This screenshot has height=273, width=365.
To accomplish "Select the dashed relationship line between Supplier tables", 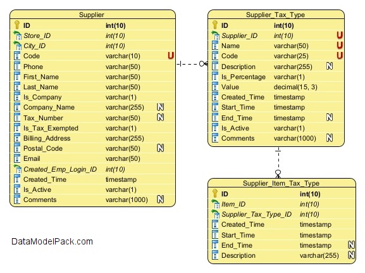I will pos(192,63).
